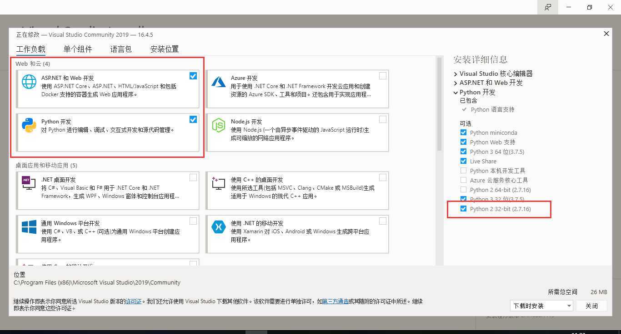Uncheck the ASP.NET 和 Web 开发 workload
This screenshot has height=334, width=621.
pyautogui.click(x=193, y=76)
